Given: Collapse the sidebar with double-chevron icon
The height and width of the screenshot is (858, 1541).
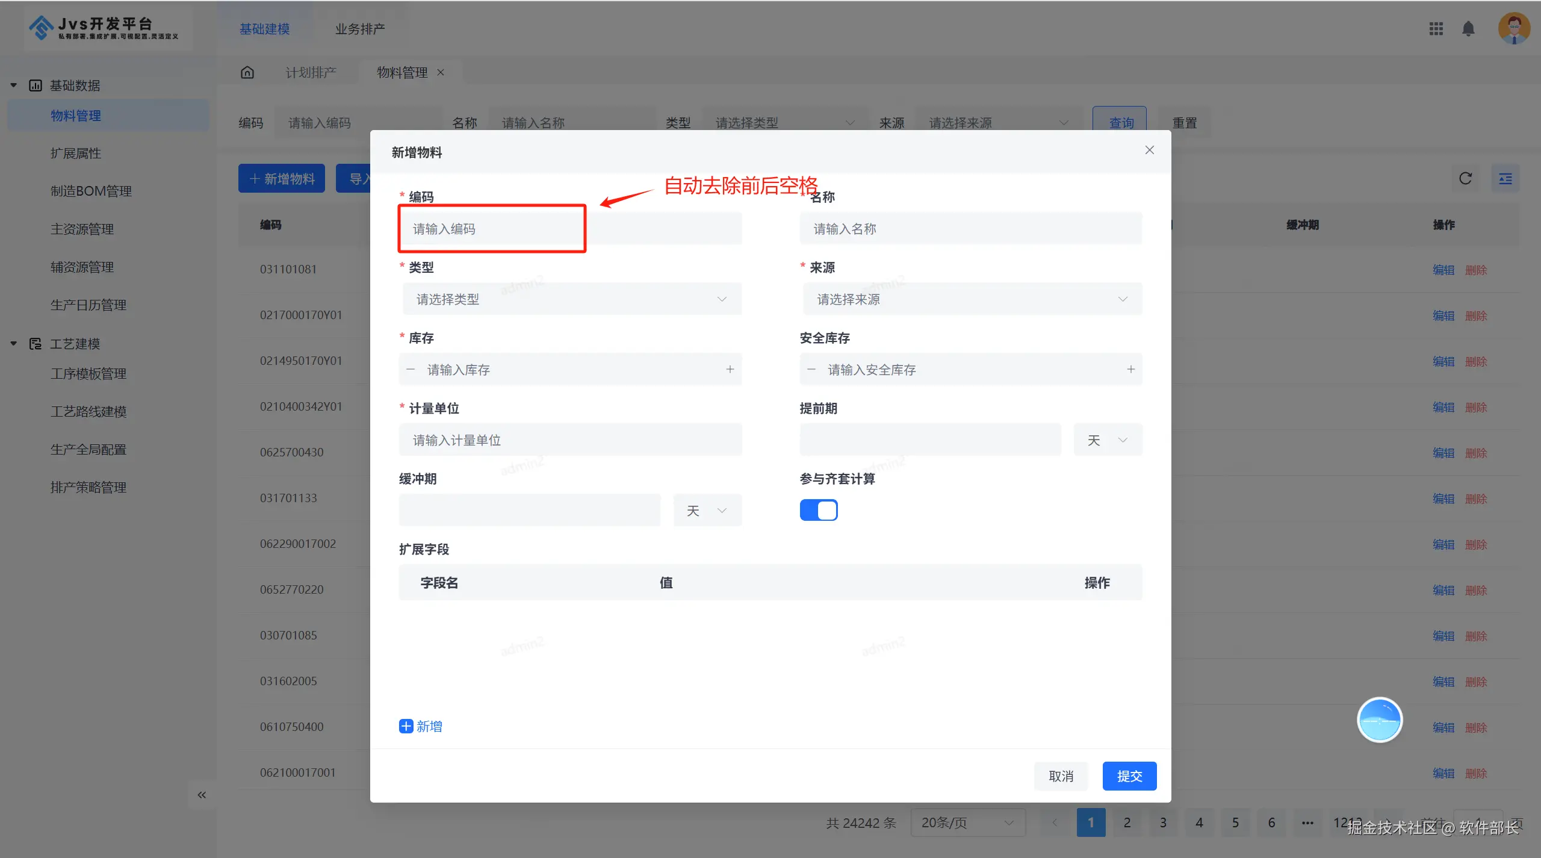Looking at the screenshot, I should 202,795.
